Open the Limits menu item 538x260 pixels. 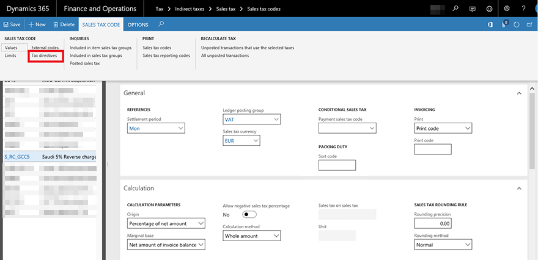point(10,56)
